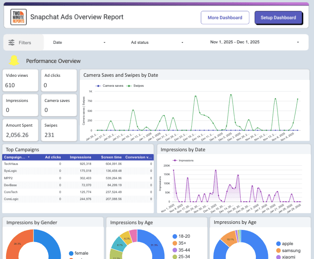Viewport: 314px width, 259px height.
Task: Click the Screen time column header
Action: pos(111,157)
